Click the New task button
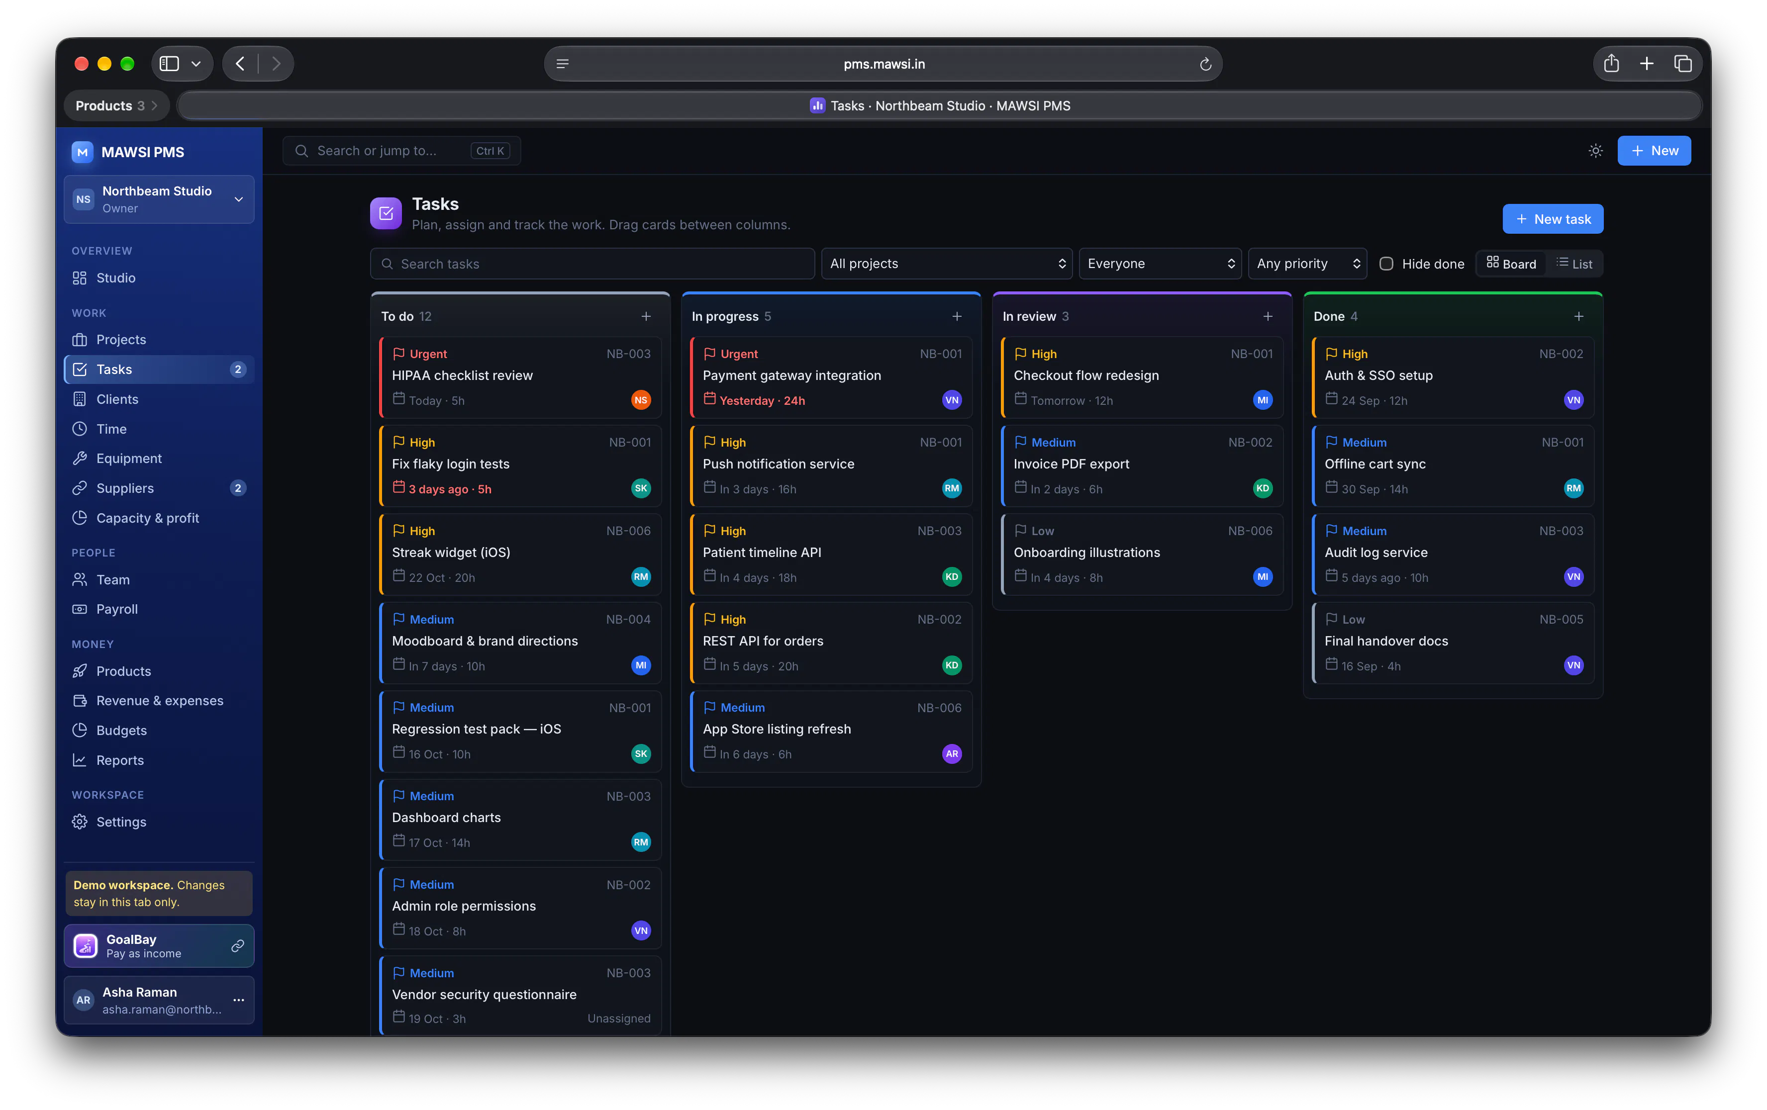Image resolution: width=1767 pixels, height=1110 pixels. pos(1552,219)
